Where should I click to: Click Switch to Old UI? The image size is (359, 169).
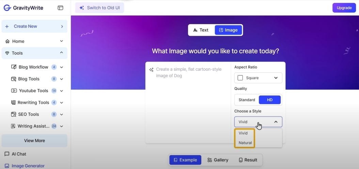pos(99,7)
